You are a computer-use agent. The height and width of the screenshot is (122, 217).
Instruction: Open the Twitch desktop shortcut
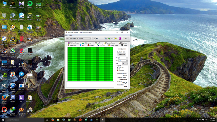point(21,99)
